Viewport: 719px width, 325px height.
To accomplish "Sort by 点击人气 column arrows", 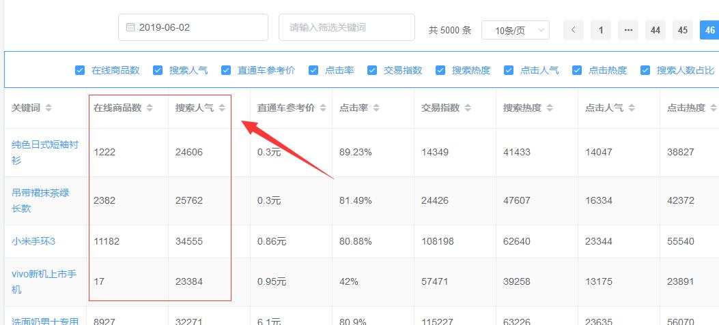I will pos(632,108).
